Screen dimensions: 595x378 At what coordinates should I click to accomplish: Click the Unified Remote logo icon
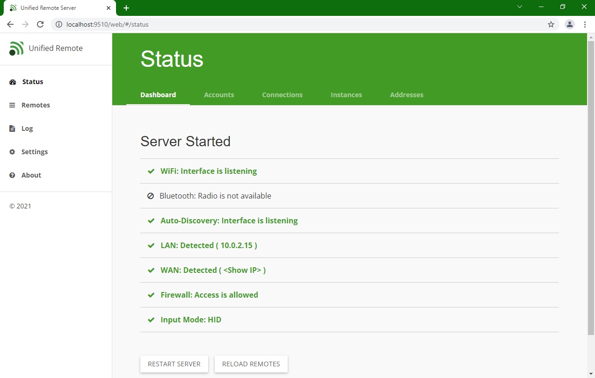tap(16, 48)
